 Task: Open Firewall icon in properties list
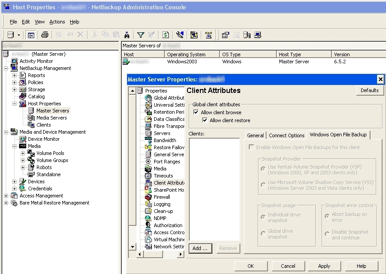point(148,197)
